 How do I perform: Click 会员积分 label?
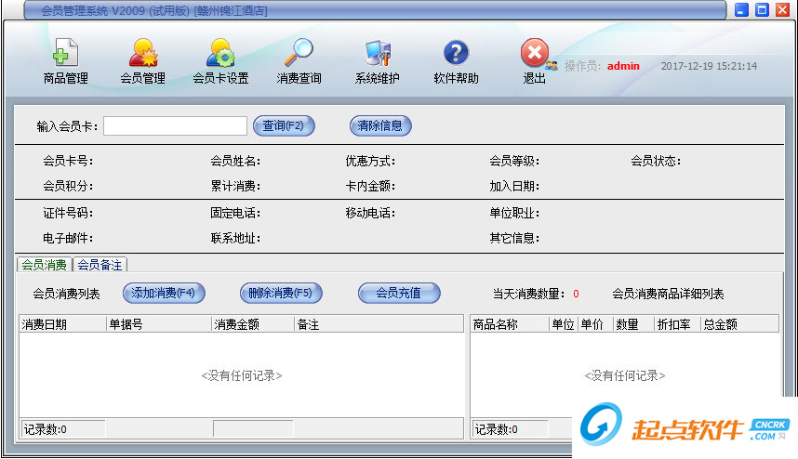click(68, 186)
